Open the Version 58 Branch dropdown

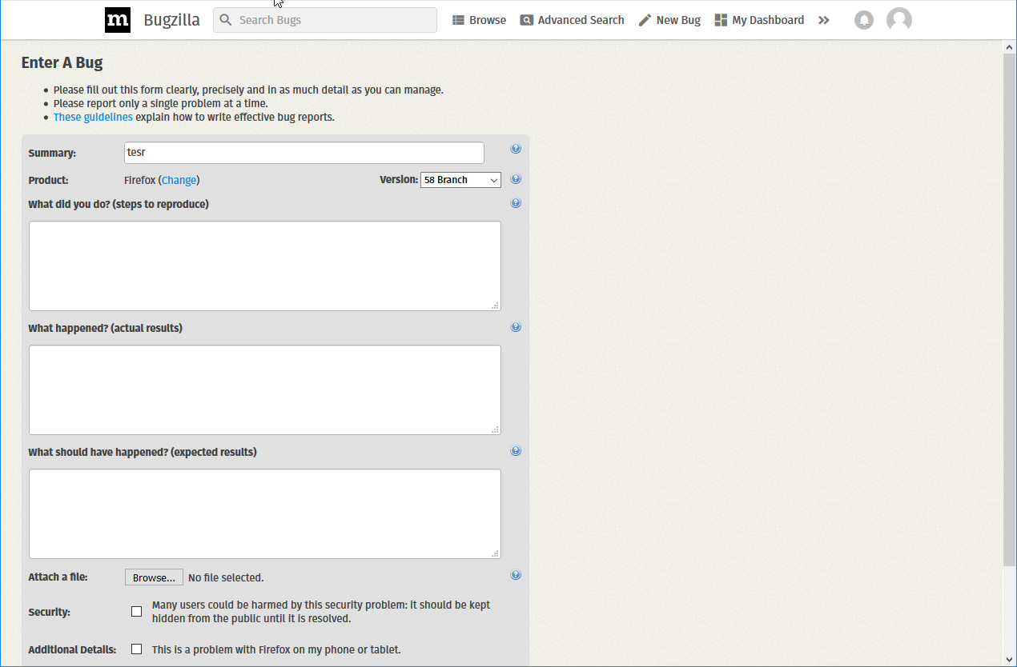(460, 180)
